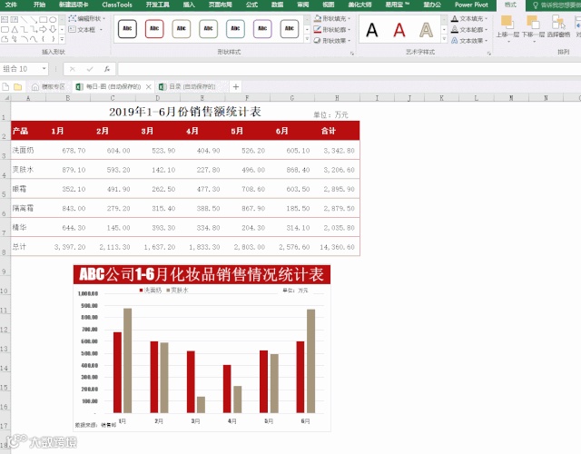Click the new blank document icon
581x454 pixels.
click(5, 87)
